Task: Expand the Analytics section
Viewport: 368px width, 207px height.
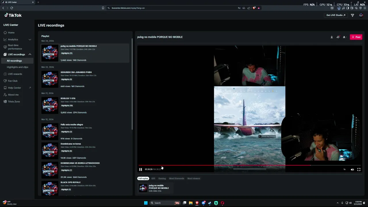Action: pyautogui.click(x=17, y=39)
